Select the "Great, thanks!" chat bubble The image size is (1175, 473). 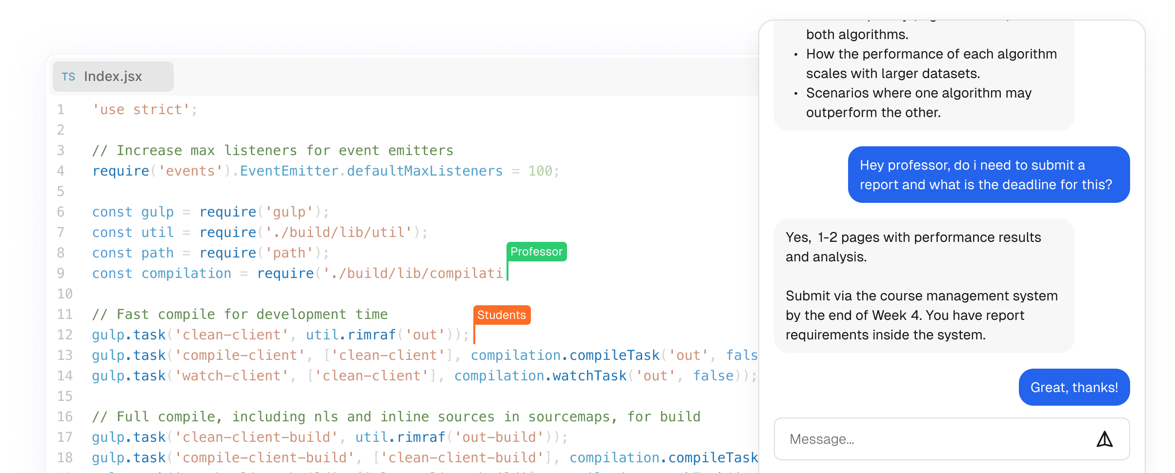point(1074,387)
